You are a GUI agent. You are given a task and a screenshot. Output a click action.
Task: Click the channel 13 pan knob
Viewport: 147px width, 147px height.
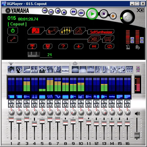[x=104, y=112]
